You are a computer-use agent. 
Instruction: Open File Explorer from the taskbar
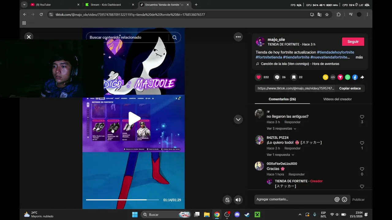click(207, 215)
